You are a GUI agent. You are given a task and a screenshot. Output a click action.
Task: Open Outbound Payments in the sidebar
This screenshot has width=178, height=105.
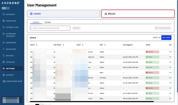click(x=11, y=35)
